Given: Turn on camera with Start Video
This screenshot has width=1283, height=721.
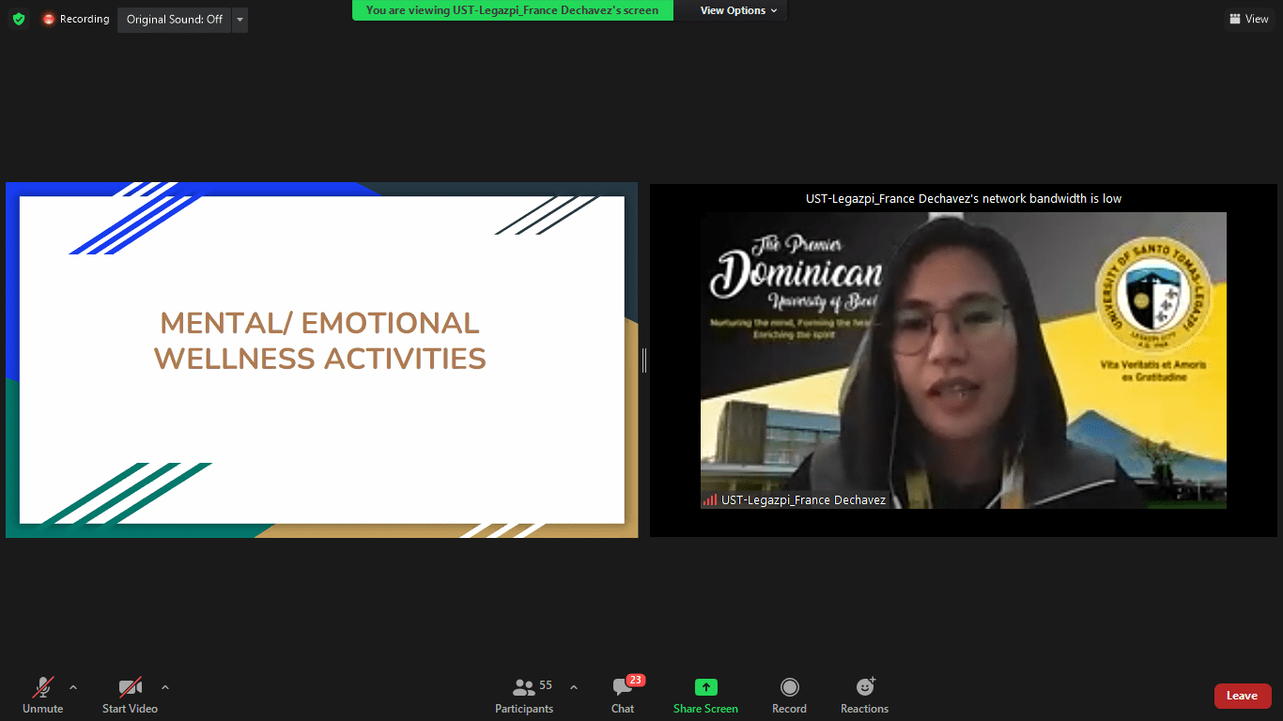Looking at the screenshot, I should point(130,696).
